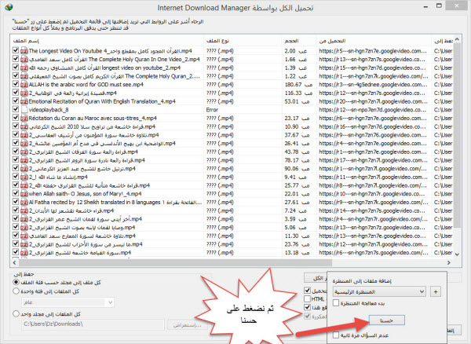Click file icon of 'longest video on youtube_2.mp4'
The height and width of the screenshot is (344, 471).
[24, 68]
